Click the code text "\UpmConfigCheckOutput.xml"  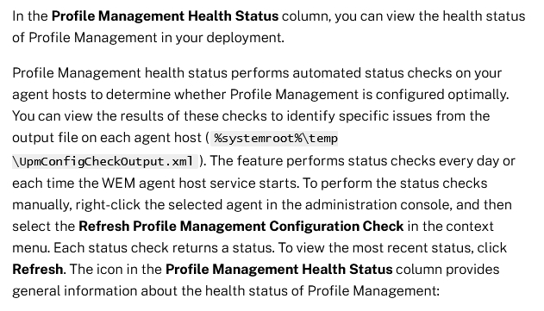tap(103, 161)
